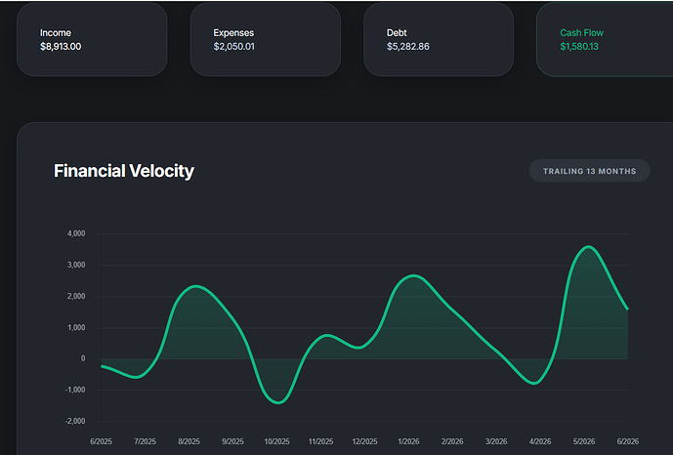The width and height of the screenshot is (673, 455).
Task: Click the 12/2025 x-axis label
Action: coord(364,441)
